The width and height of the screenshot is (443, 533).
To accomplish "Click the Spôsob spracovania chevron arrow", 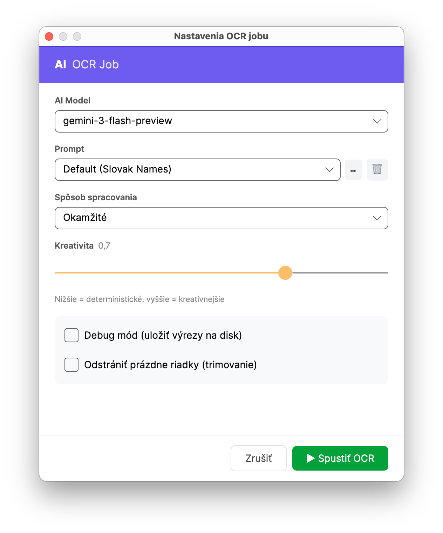I will (x=377, y=218).
